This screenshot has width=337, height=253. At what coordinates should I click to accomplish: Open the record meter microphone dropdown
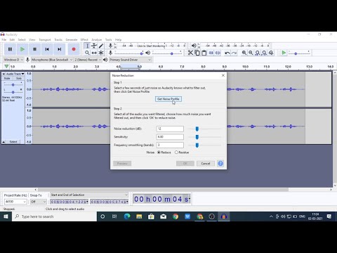coord(111,46)
